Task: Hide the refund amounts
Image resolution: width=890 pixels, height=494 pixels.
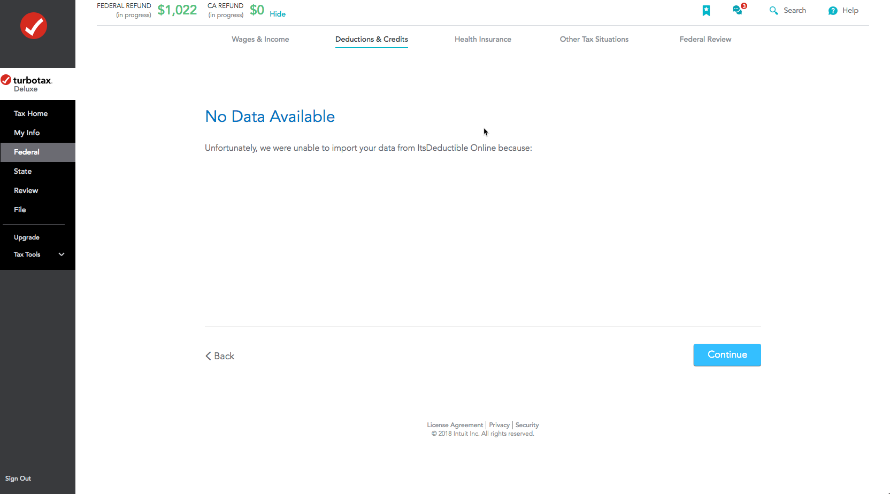Action: click(278, 14)
